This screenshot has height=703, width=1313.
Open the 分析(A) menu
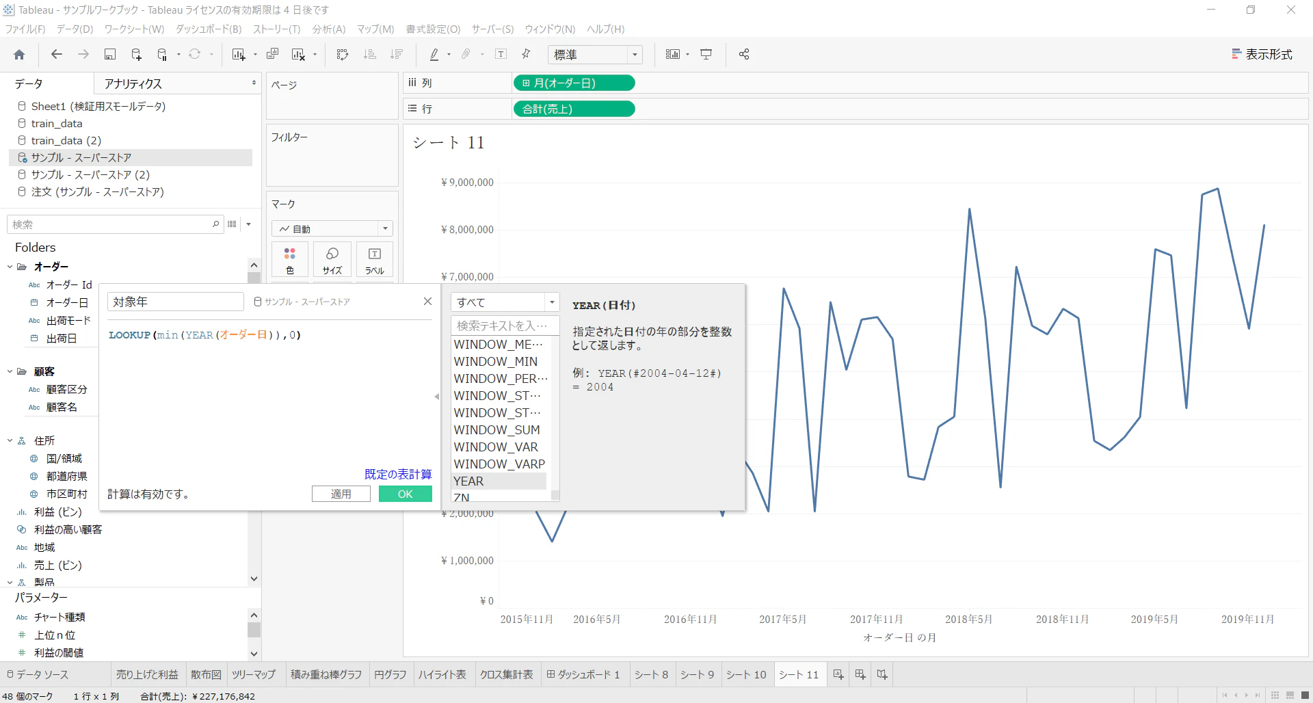click(329, 29)
